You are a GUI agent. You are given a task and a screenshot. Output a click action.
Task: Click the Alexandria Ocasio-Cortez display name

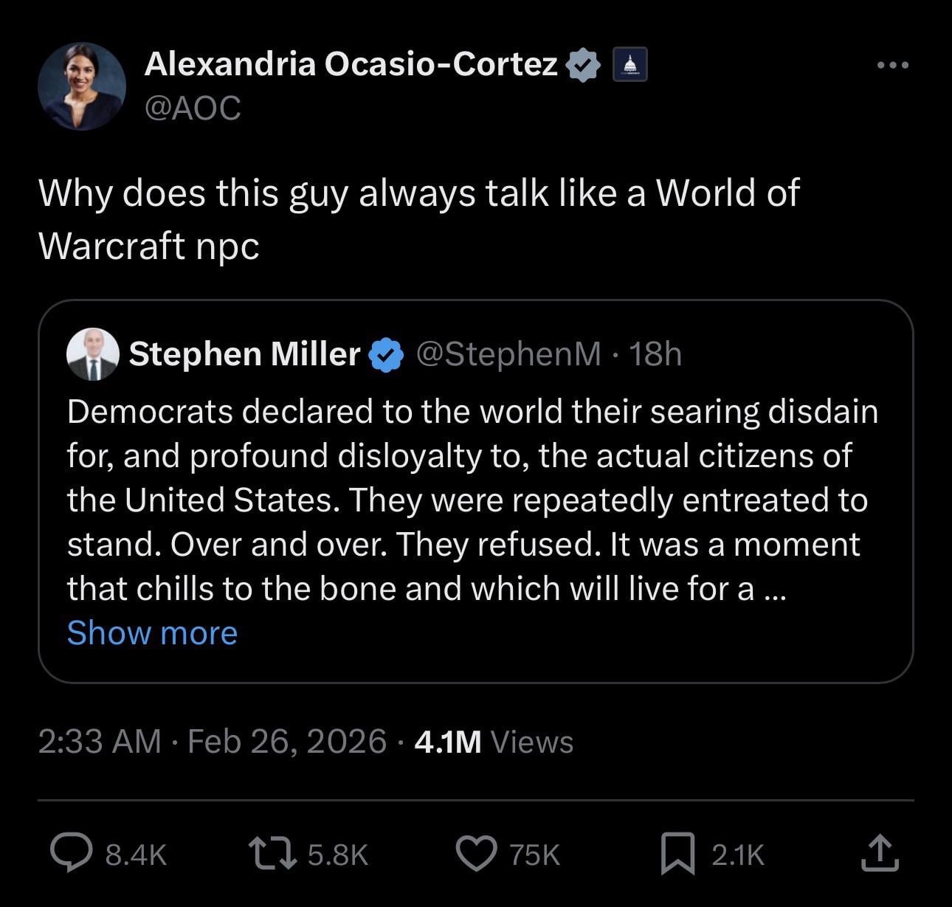click(351, 65)
